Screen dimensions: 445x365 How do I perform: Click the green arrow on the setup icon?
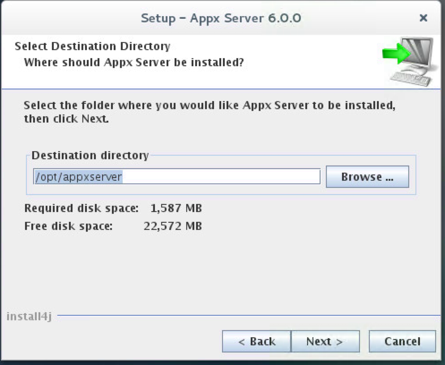coord(394,53)
